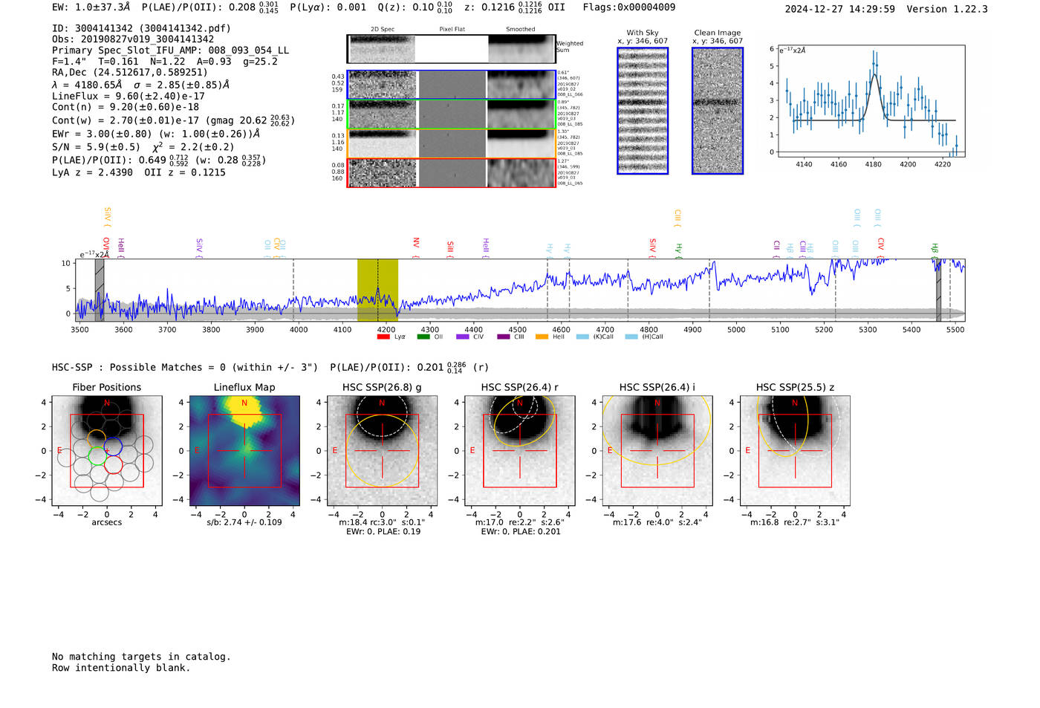Click the 'EW: 1.0±37.3Å' header value
1040x708 pixels.
pos(91,7)
